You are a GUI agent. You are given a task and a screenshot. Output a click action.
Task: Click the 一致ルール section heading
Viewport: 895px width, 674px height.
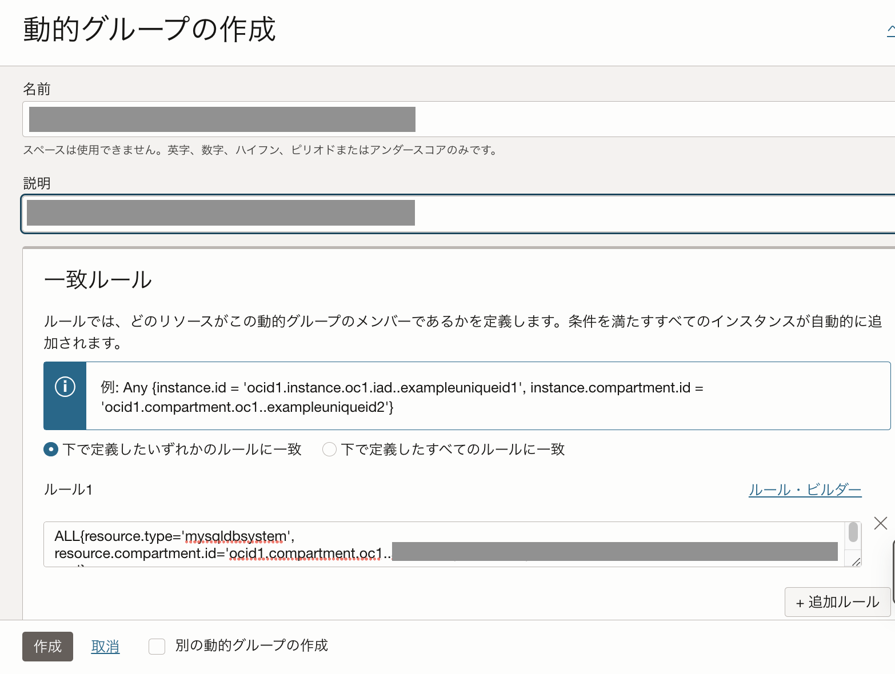click(x=98, y=280)
